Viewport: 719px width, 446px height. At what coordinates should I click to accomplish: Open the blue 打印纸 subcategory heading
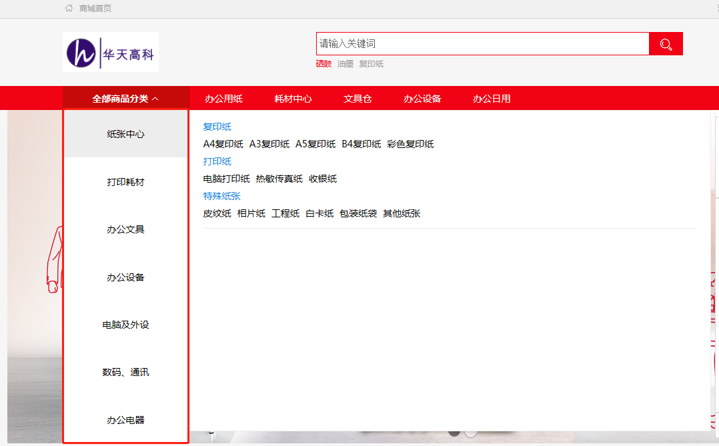[217, 161]
